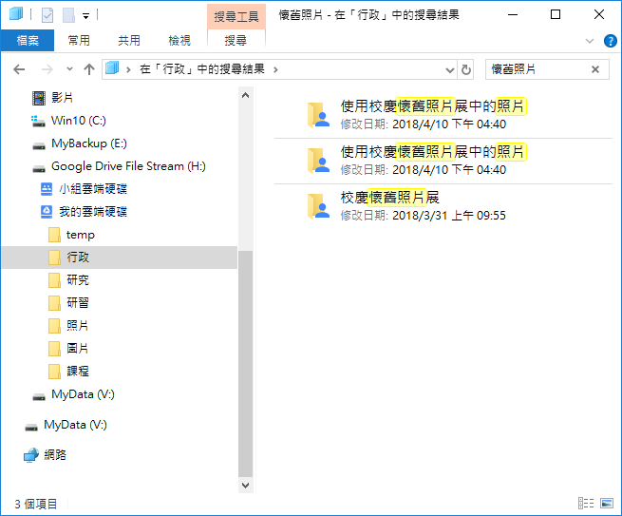Switch to the 檢視 ribbon tab
The image size is (622, 516).
point(179,41)
